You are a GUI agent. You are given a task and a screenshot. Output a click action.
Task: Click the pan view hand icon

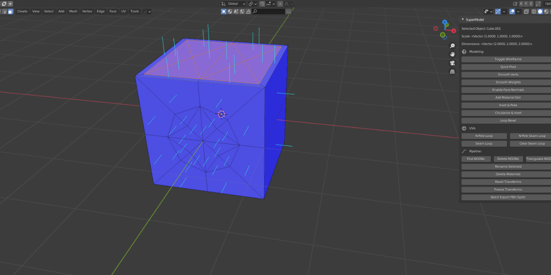[452, 54]
